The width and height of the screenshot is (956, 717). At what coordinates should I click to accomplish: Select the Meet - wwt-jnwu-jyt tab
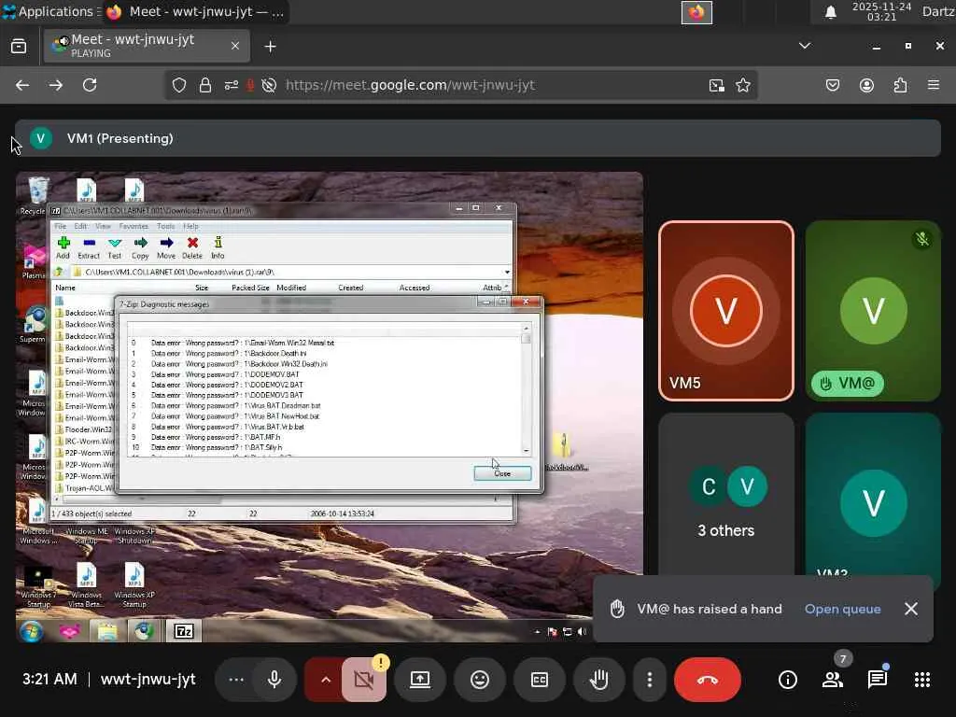point(147,46)
